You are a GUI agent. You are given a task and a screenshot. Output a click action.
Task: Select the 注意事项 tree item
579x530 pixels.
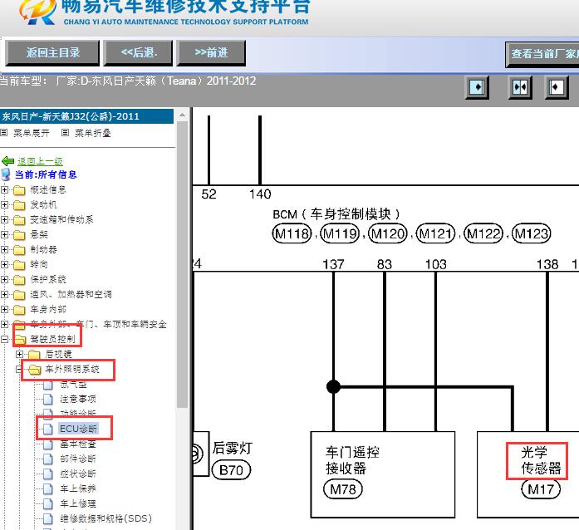[77, 399]
